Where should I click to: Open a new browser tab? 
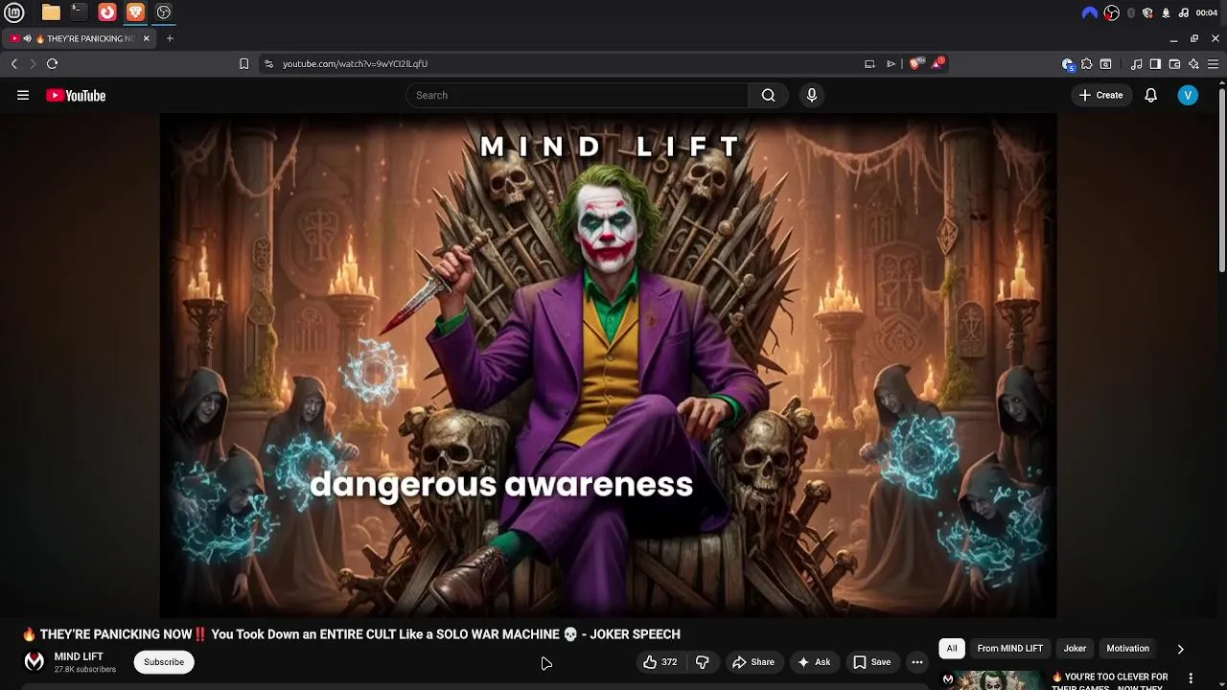(x=170, y=38)
